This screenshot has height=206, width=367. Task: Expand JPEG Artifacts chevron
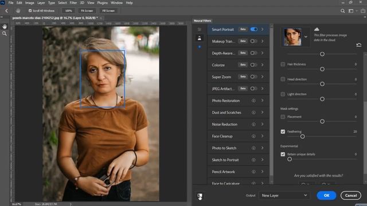point(263,89)
